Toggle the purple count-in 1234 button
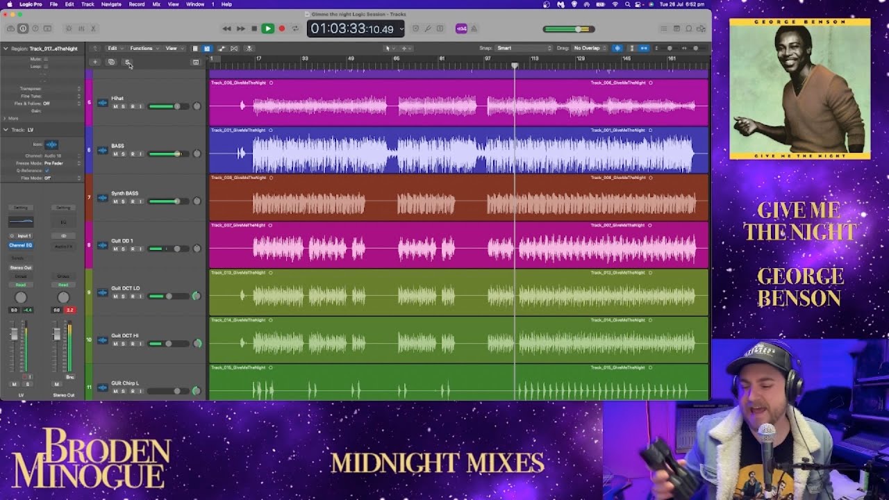Viewport: 889px width, 500px height. 461,28
